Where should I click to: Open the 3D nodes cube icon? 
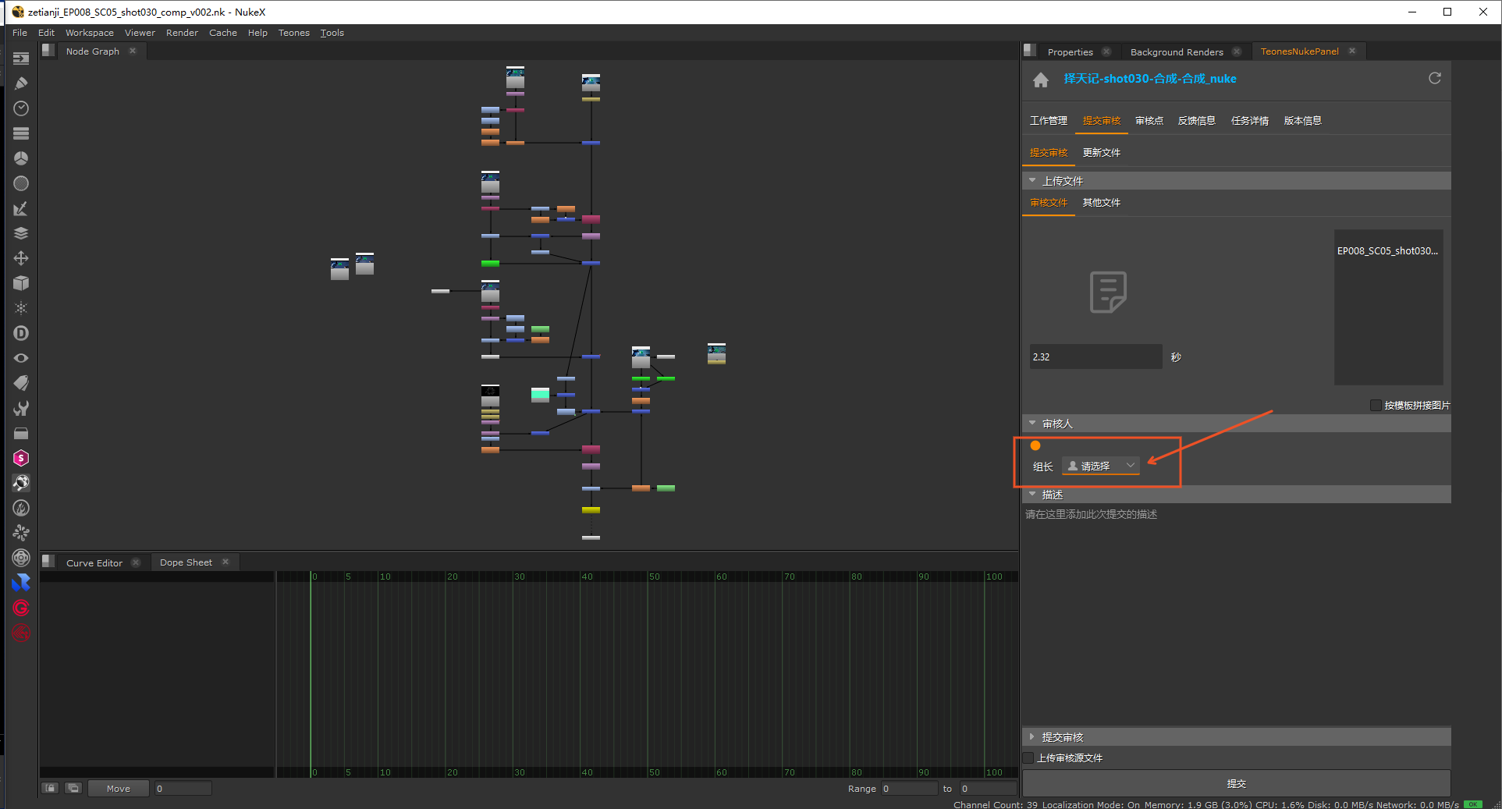pyautogui.click(x=21, y=283)
